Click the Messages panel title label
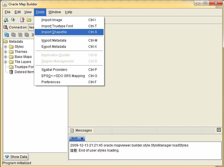224x167 pixels. coord(84,130)
